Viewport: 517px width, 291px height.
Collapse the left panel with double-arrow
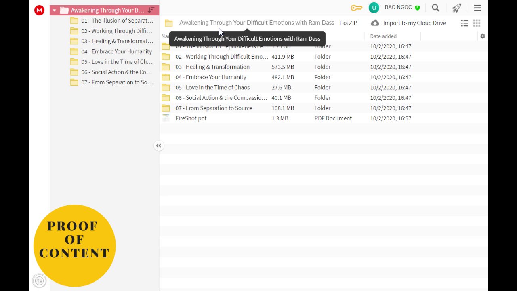coord(159,145)
